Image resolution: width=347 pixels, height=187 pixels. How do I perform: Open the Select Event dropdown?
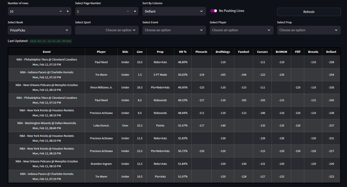174,30
